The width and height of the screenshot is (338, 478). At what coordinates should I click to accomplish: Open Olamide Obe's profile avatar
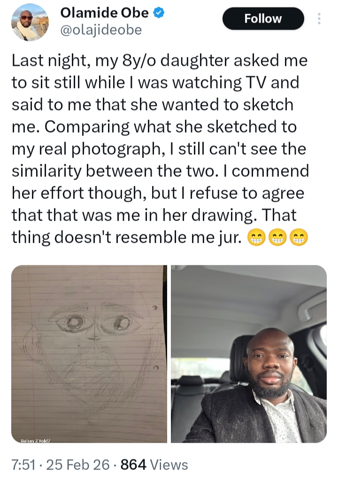click(x=30, y=23)
